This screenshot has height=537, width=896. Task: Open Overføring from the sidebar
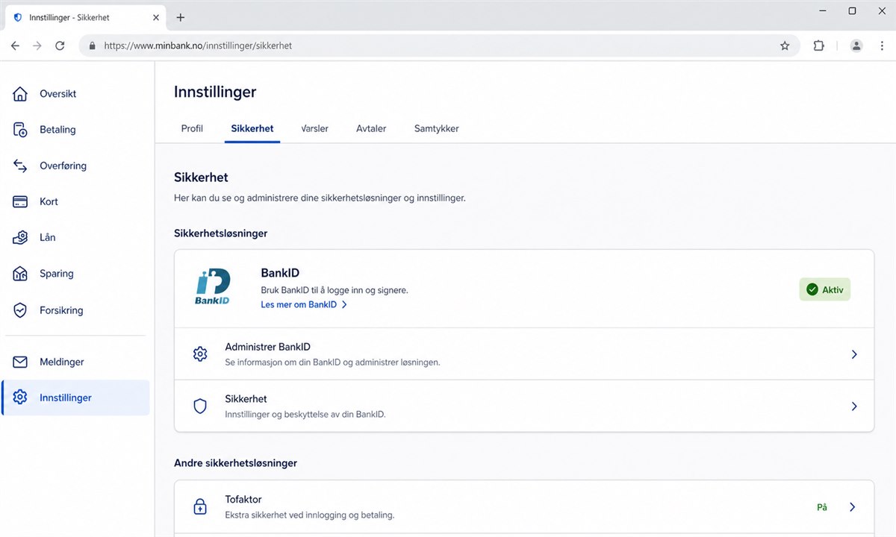pos(75,166)
